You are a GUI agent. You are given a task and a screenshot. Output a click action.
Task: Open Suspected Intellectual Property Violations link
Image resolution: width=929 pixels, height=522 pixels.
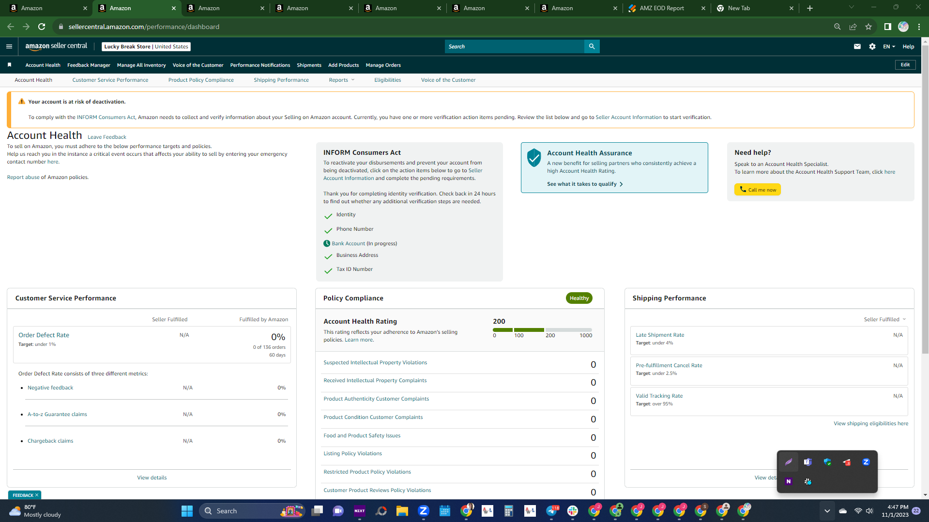(x=375, y=362)
